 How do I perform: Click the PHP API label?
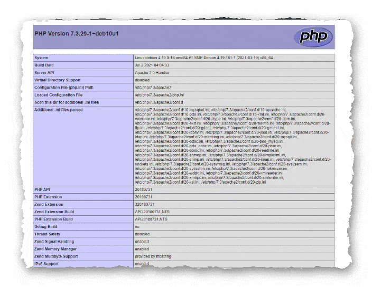(42, 190)
